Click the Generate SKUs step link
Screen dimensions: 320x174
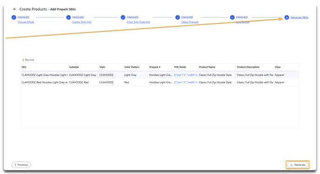pyautogui.click(x=300, y=18)
